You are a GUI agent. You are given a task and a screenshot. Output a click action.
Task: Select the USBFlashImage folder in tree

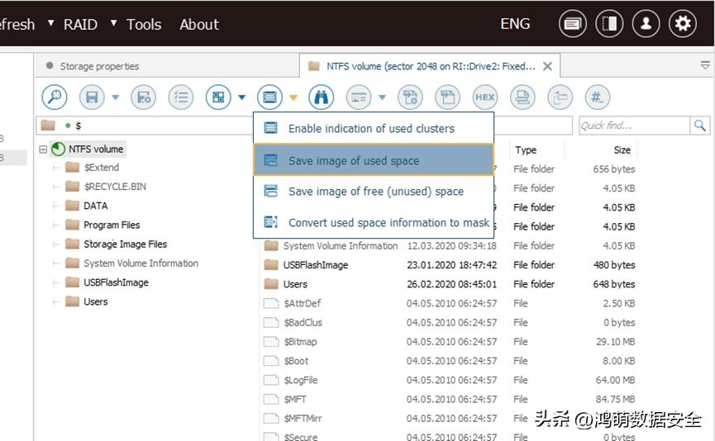116,282
